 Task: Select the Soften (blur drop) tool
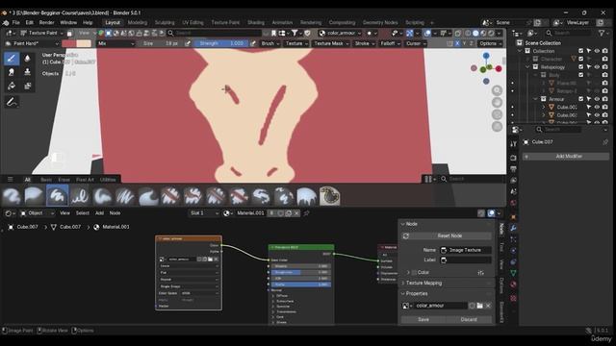[27, 59]
